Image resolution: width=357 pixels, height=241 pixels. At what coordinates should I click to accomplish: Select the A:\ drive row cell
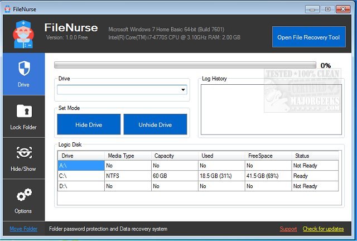[x=81, y=166]
